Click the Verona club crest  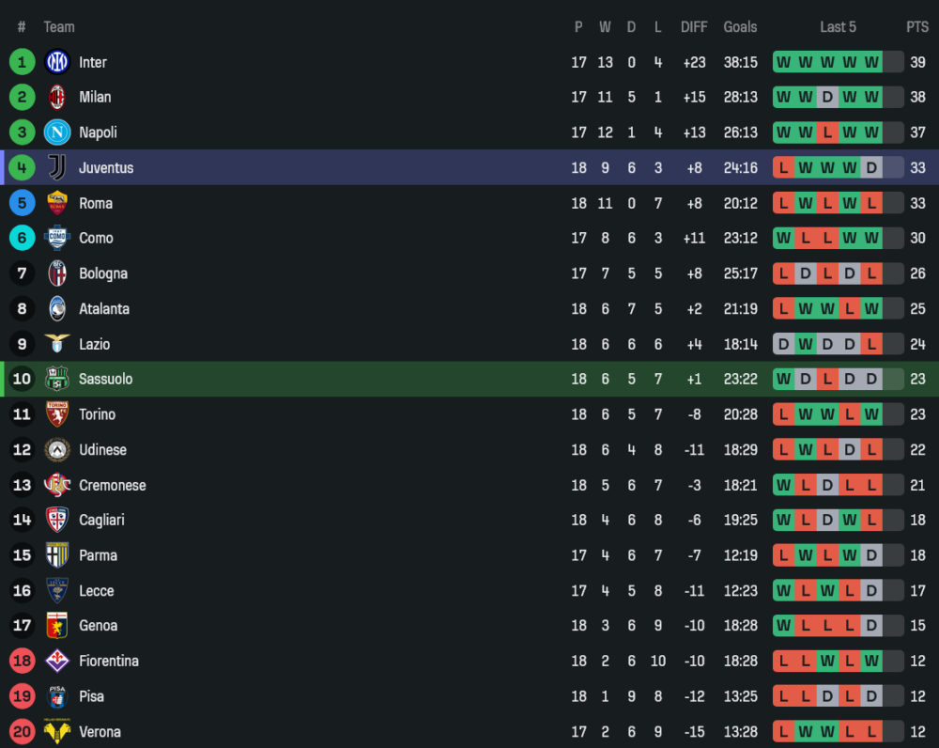click(57, 731)
